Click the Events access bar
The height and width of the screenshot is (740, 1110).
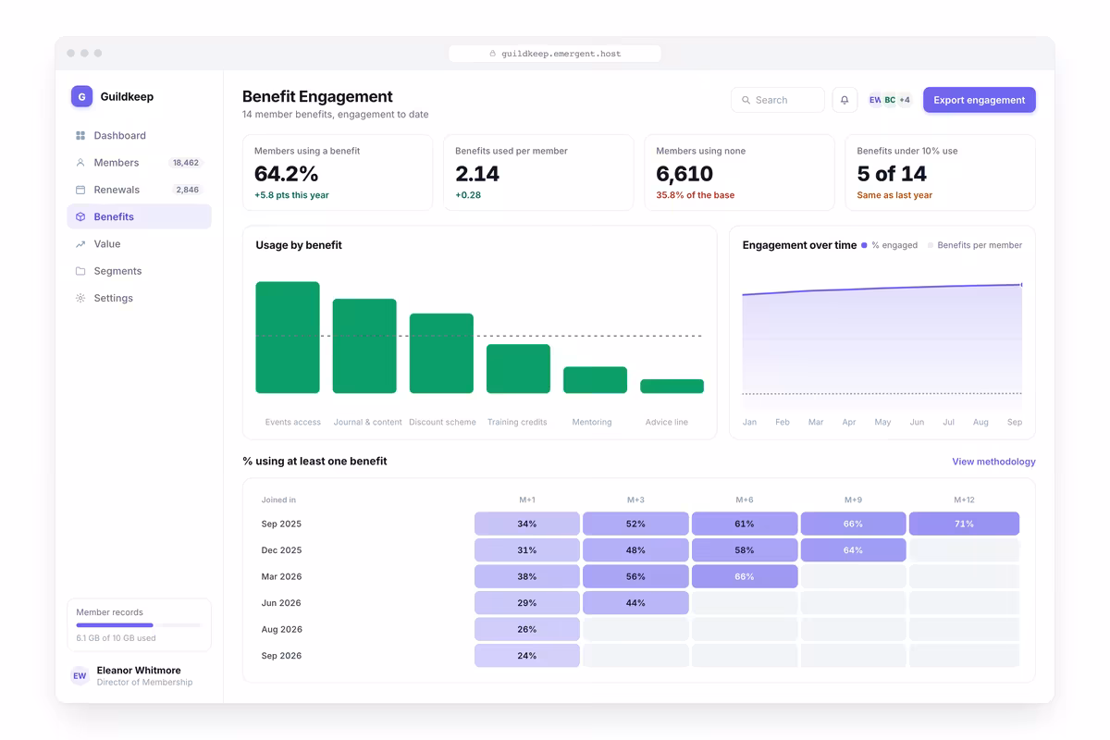click(x=288, y=338)
